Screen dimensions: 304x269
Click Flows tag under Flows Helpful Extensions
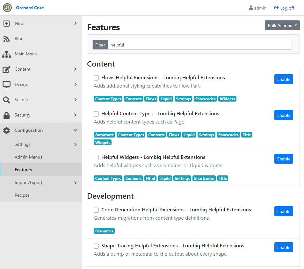click(151, 99)
